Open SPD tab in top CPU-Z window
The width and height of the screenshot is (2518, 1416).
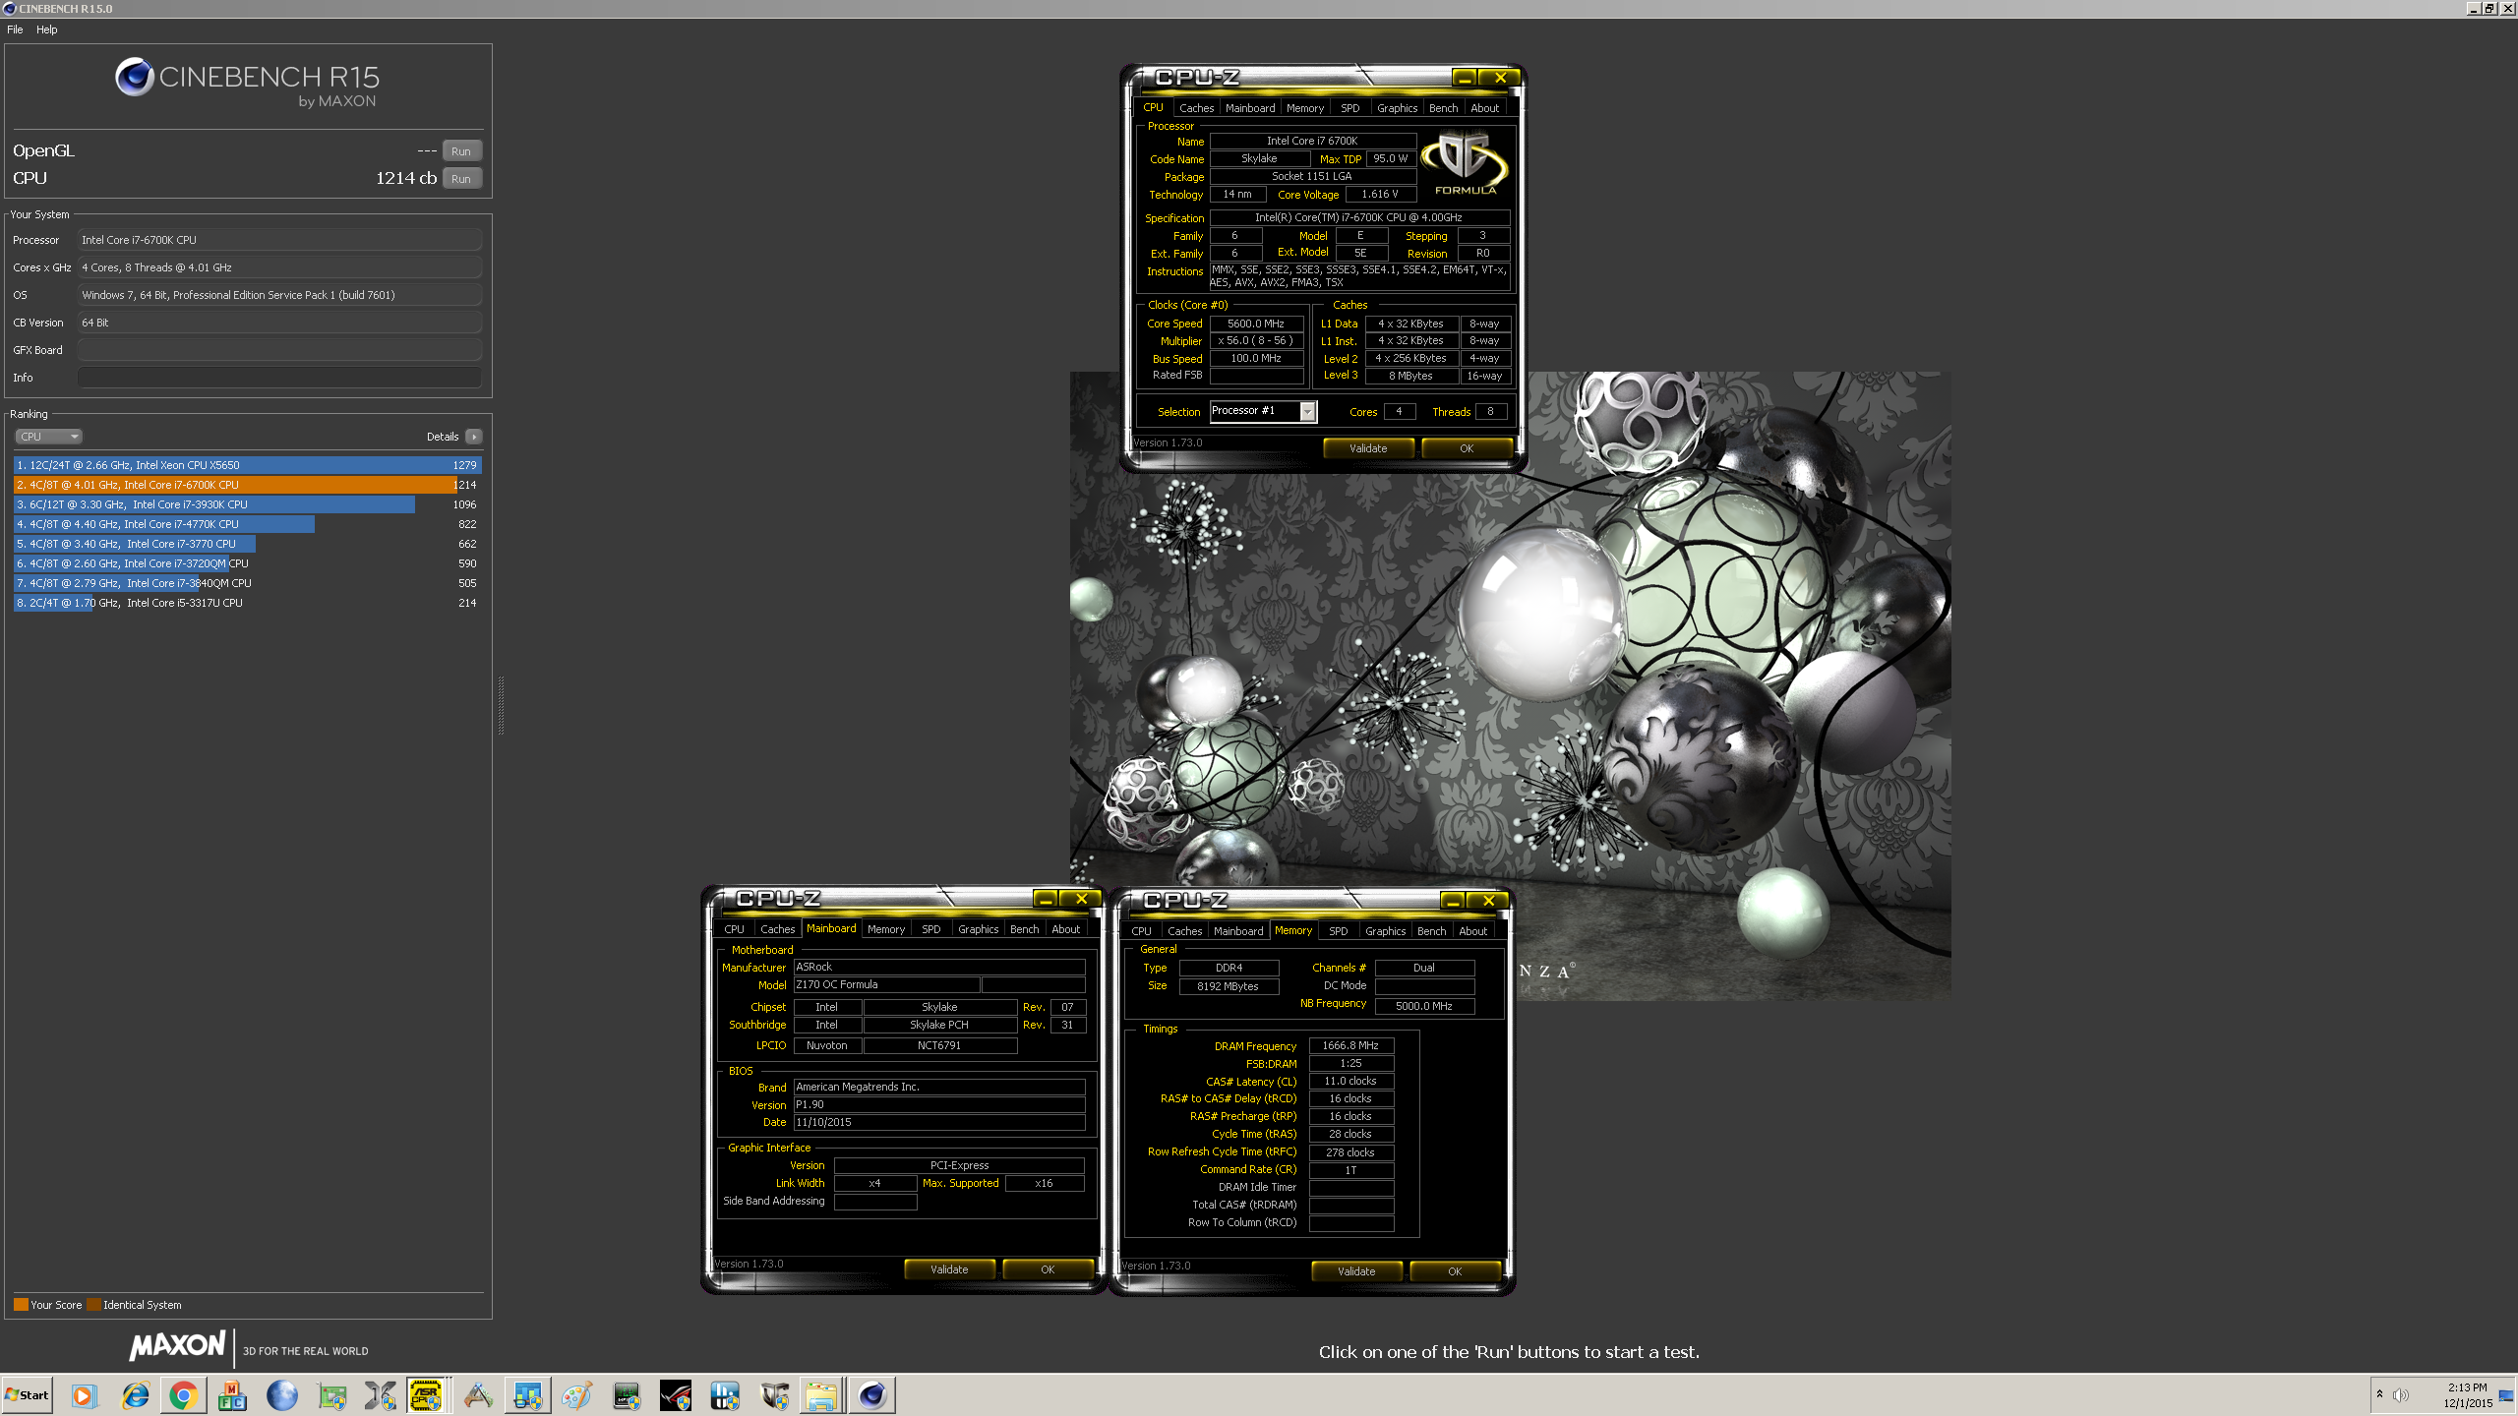(1350, 108)
